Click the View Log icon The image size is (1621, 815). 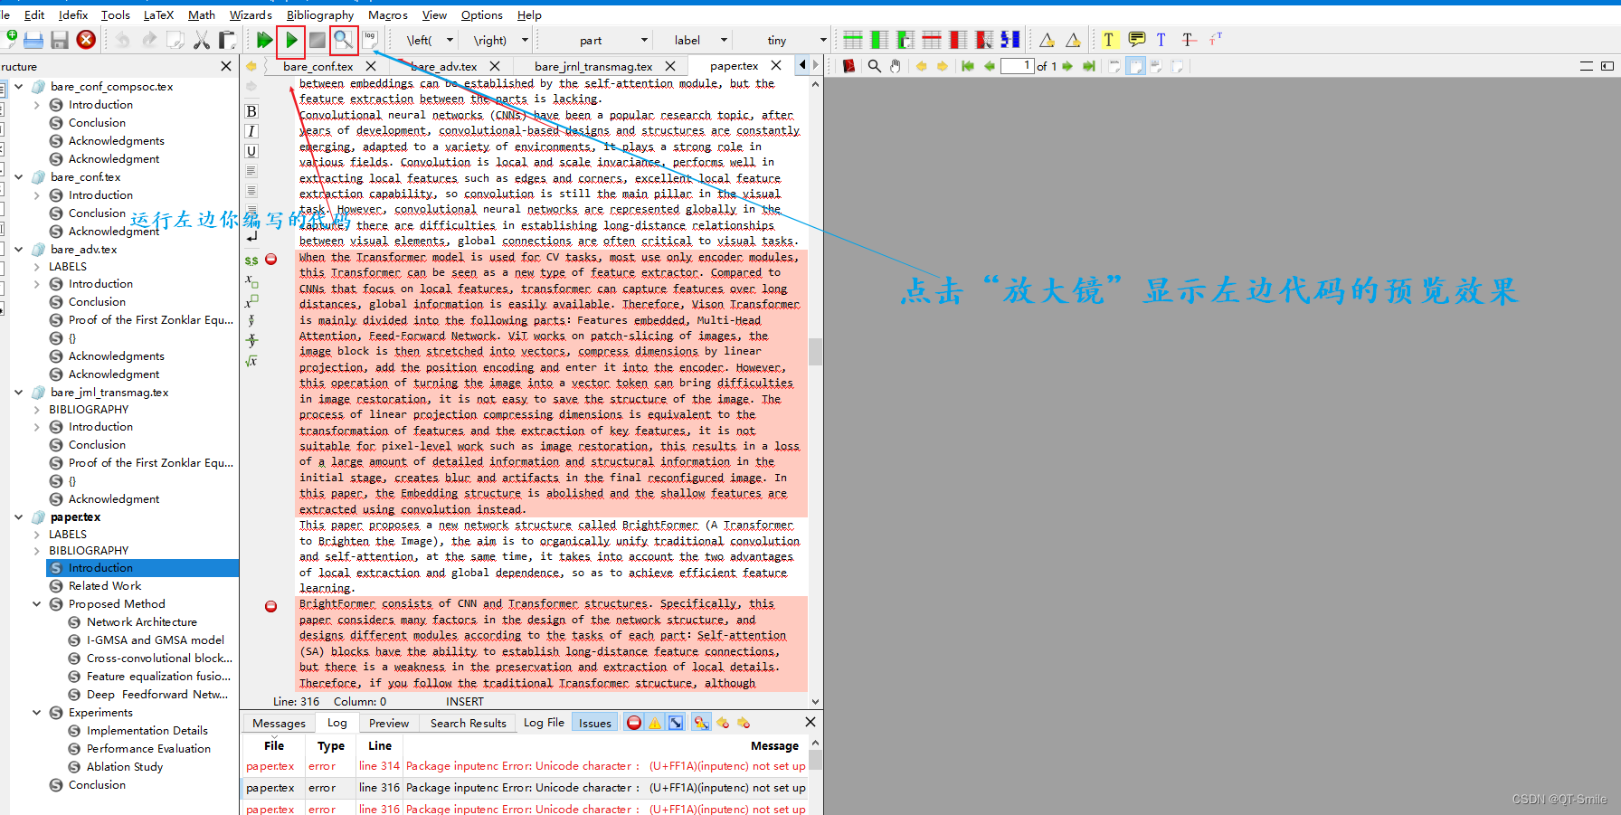pos(370,40)
